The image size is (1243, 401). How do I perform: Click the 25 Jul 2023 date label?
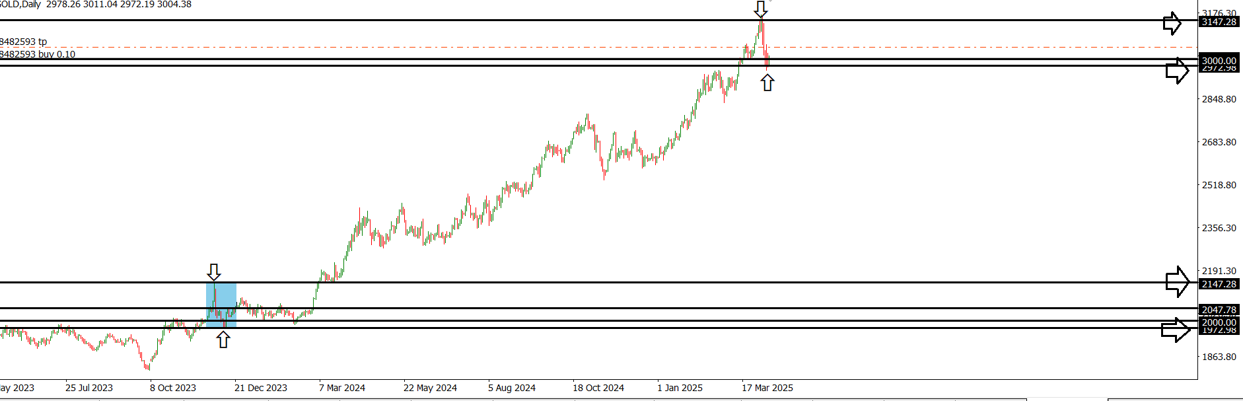pos(89,388)
